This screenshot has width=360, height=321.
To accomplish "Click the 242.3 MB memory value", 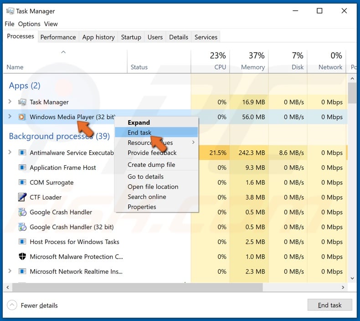I will pos(252,153).
